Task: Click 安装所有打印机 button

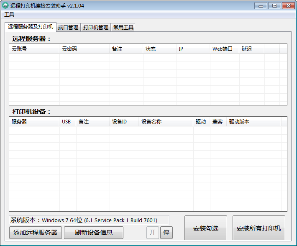Action: [x=259, y=228]
